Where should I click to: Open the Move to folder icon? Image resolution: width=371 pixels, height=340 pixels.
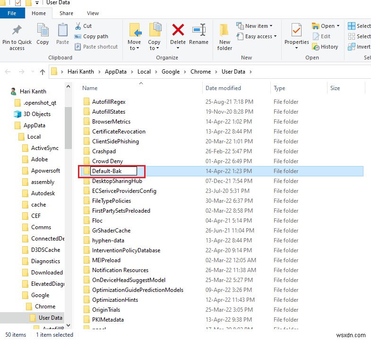pyautogui.click(x=135, y=30)
